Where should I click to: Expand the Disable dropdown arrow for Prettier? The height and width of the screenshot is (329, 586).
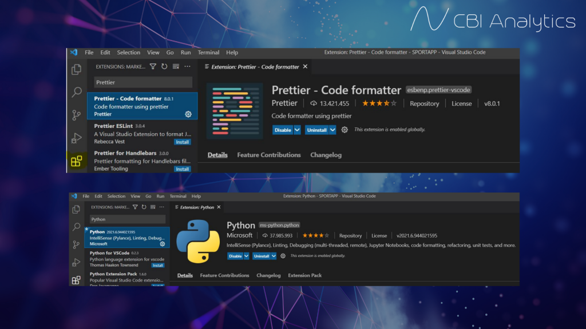point(297,130)
